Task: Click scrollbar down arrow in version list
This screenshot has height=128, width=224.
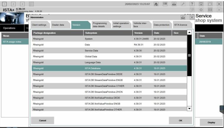Action: [x=189, y=108]
